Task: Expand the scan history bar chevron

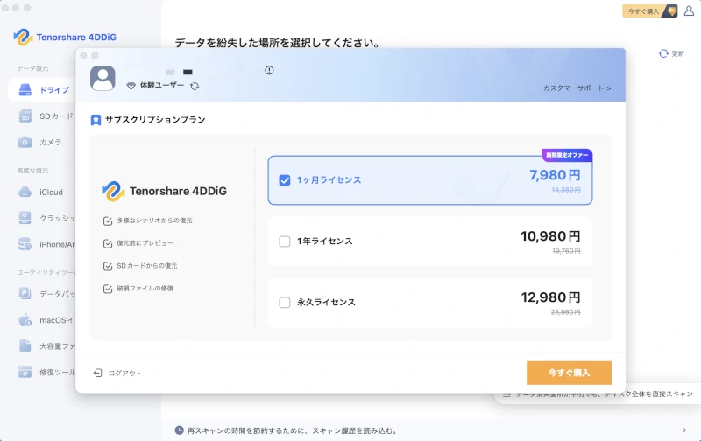Action: click(x=684, y=430)
